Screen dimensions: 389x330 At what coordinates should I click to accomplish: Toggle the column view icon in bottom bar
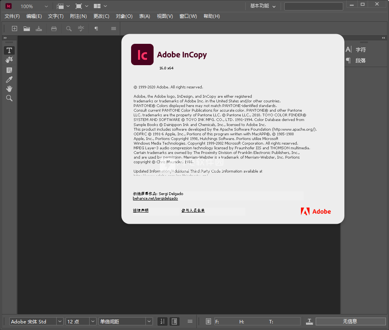coord(175,321)
